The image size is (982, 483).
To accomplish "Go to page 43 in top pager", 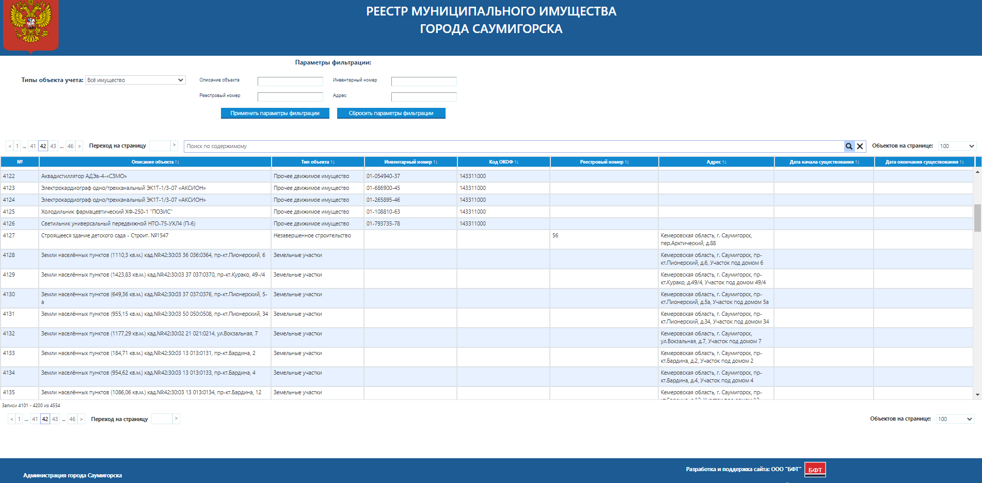I will [x=53, y=146].
